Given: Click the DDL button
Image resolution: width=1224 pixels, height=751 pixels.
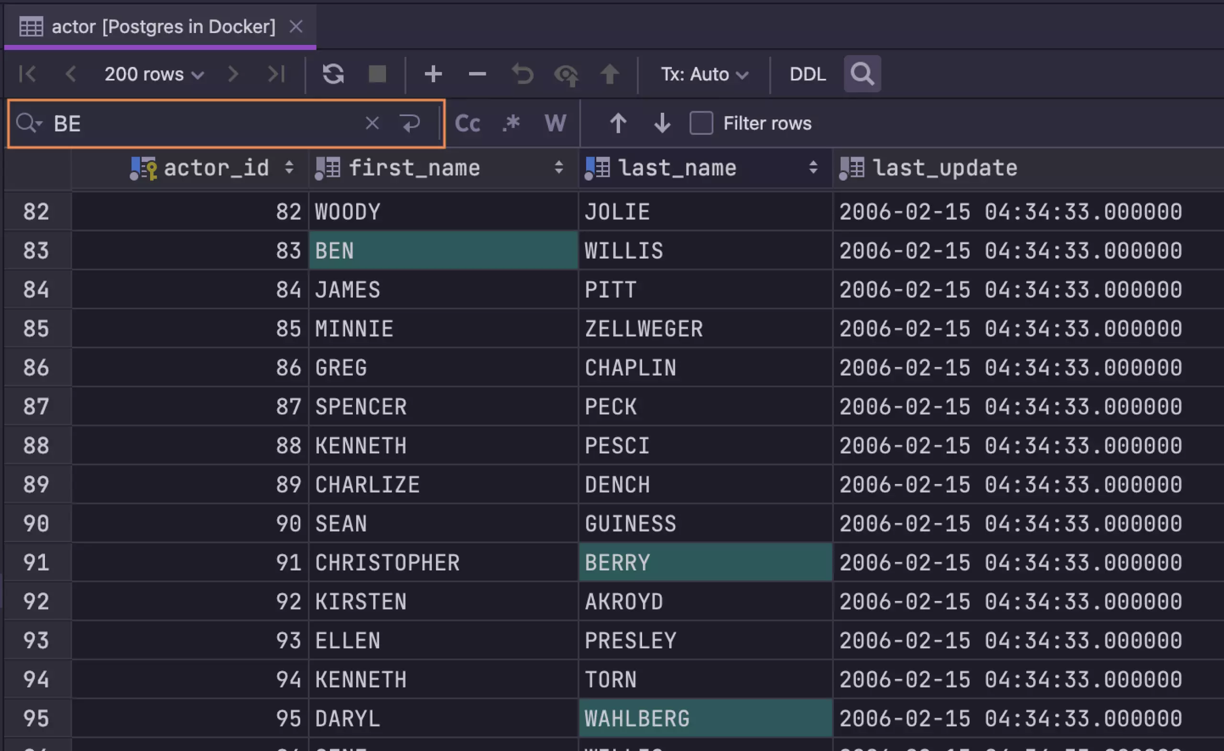Looking at the screenshot, I should coord(806,74).
